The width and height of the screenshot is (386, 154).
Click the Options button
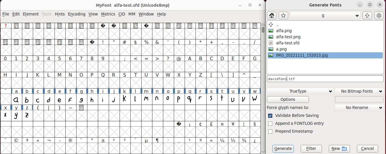(288, 99)
